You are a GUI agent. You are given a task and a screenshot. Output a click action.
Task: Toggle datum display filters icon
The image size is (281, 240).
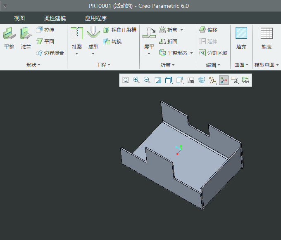[x=212, y=80]
